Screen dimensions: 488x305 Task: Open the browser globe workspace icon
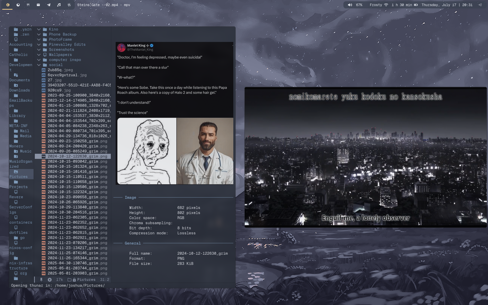18,5
